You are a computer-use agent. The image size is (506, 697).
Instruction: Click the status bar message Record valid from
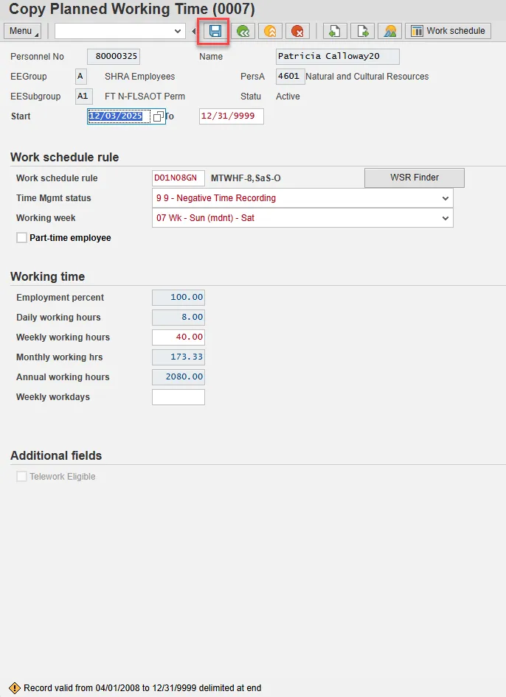coord(142,688)
